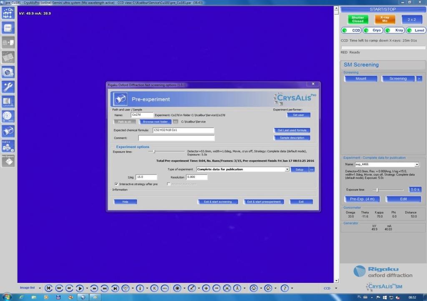Click the Mount button in SM Screening

tap(361, 79)
